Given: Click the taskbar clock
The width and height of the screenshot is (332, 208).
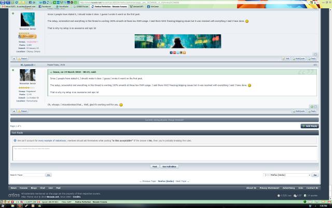Looking at the screenshot, I should 323,206.
